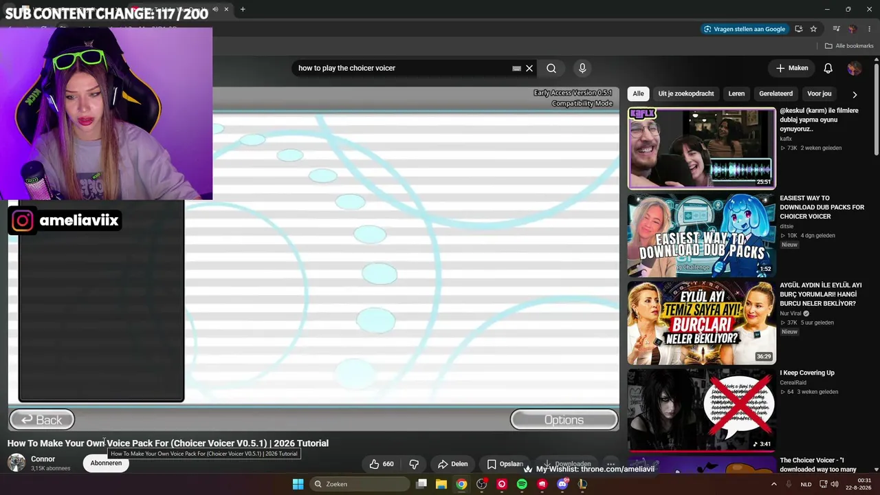This screenshot has height=495, width=880.
Task: Open the kaflx dubbing video thumbnail
Action: click(x=701, y=148)
